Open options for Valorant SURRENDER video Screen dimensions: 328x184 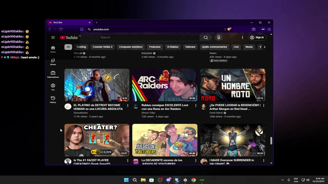tap(264, 160)
